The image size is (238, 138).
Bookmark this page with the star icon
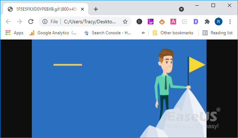click(x=125, y=22)
